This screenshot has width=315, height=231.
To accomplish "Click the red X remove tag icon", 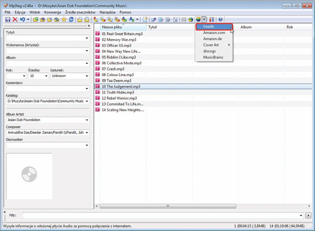I will [x=15, y=19].
